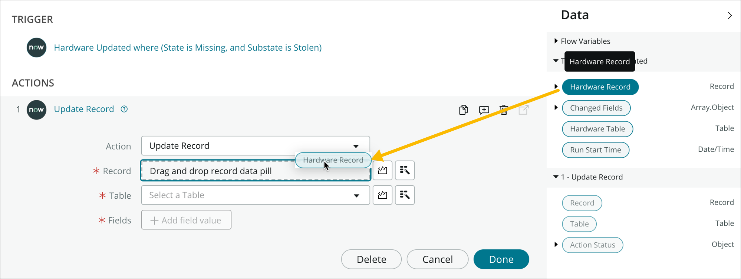Expand the Hardware Record data pill

point(556,86)
